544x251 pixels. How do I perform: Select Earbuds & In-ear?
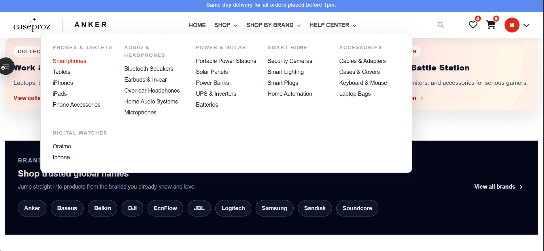145,80
